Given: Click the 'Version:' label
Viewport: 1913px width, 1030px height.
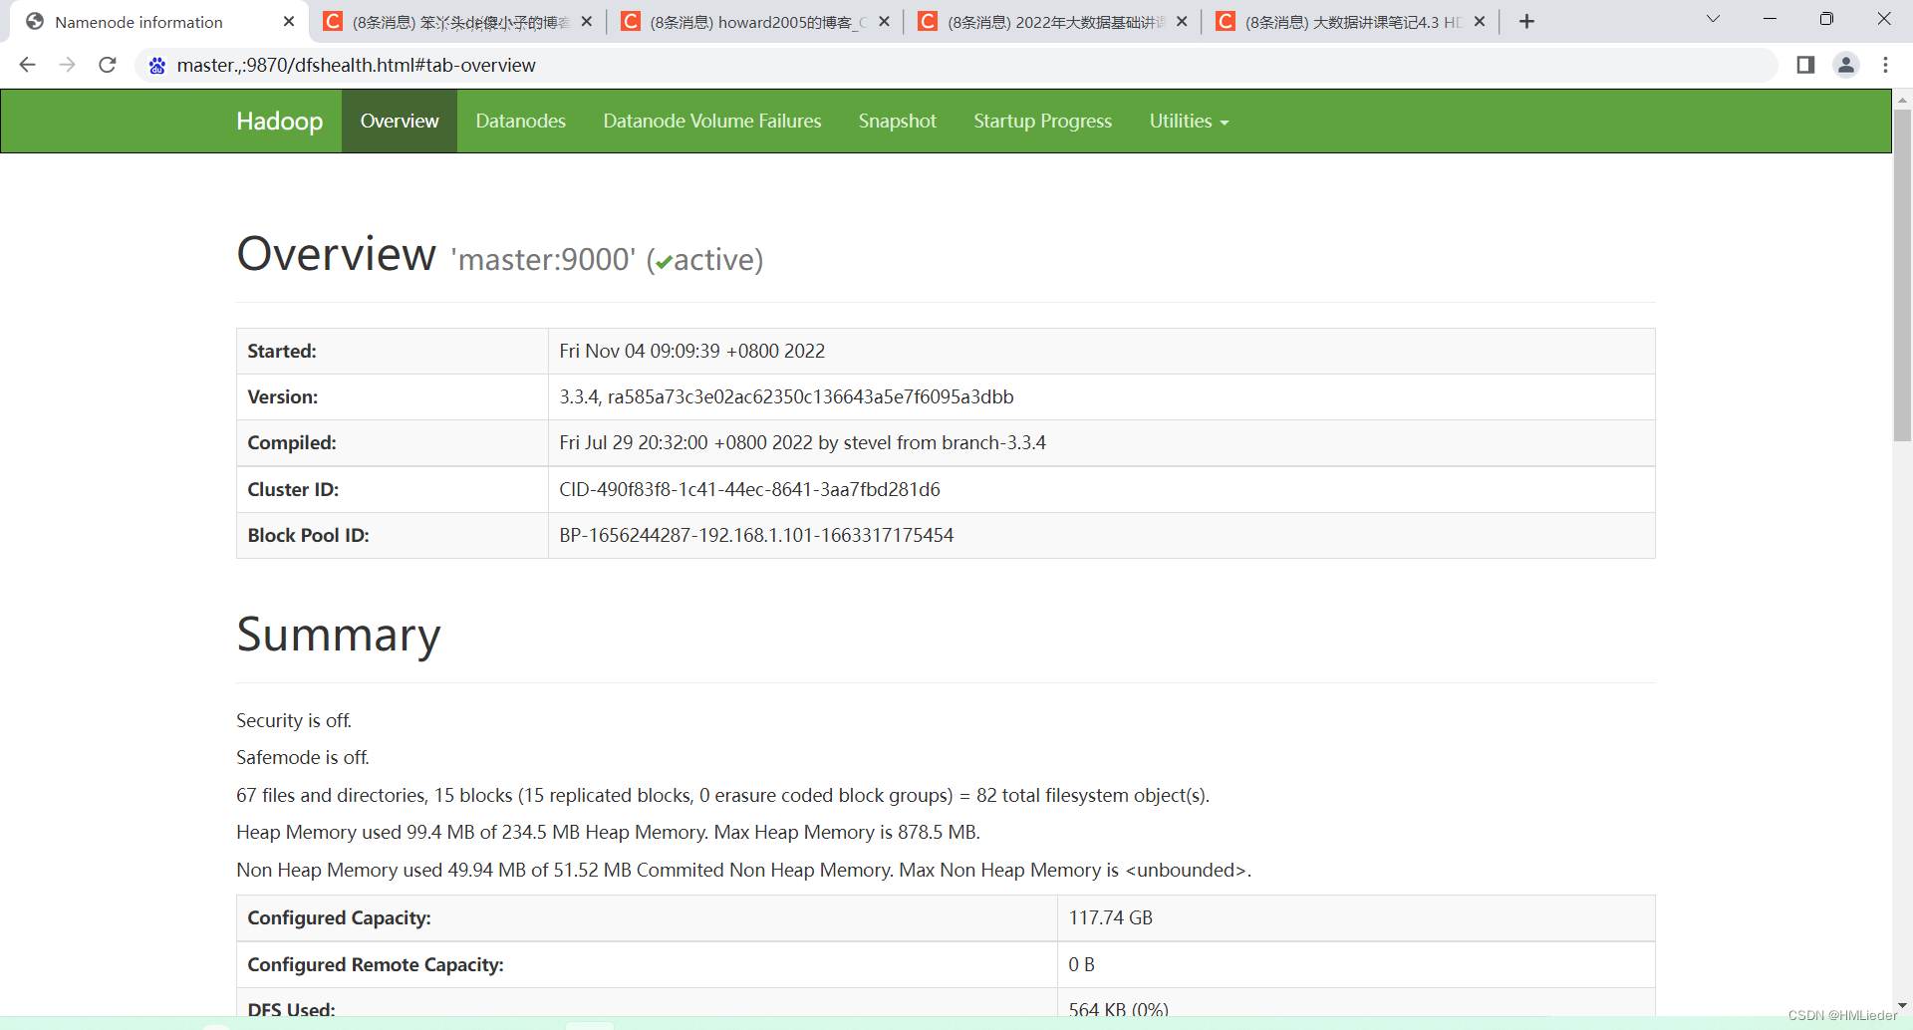Looking at the screenshot, I should tap(283, 396).
